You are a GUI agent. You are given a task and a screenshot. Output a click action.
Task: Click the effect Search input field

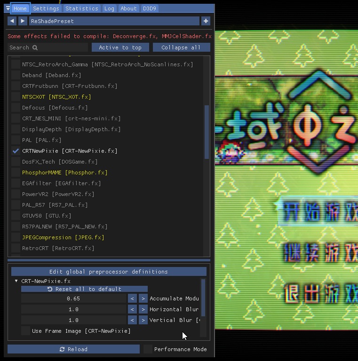pyautogui.click(x=48, y=47)
